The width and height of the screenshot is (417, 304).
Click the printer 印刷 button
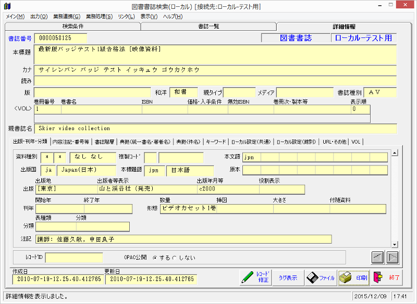(x=354, y=278)
